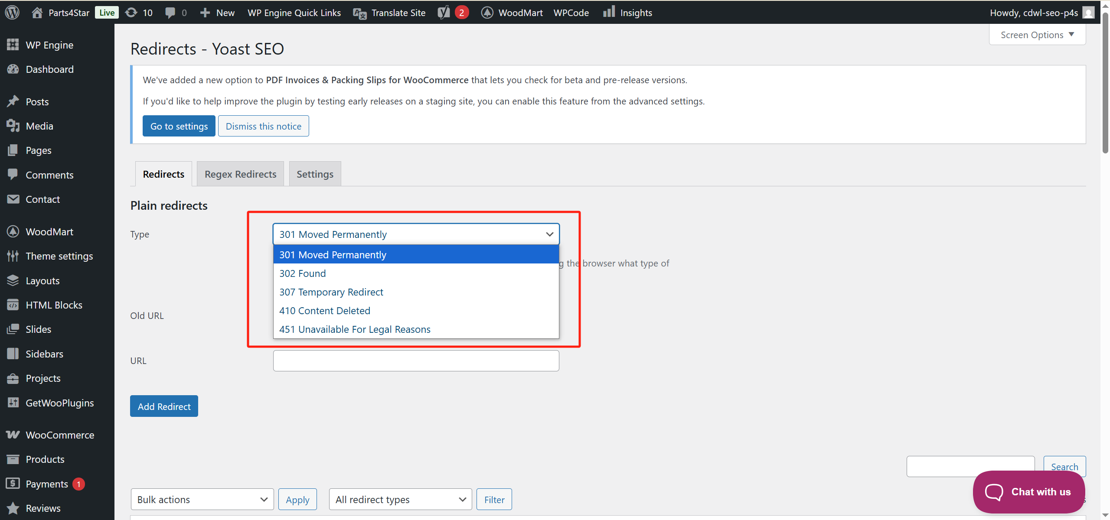The width and height of the screenshot is (1110, 520).
Task: Click the WordPress logo icon
Action: [12, 12]
